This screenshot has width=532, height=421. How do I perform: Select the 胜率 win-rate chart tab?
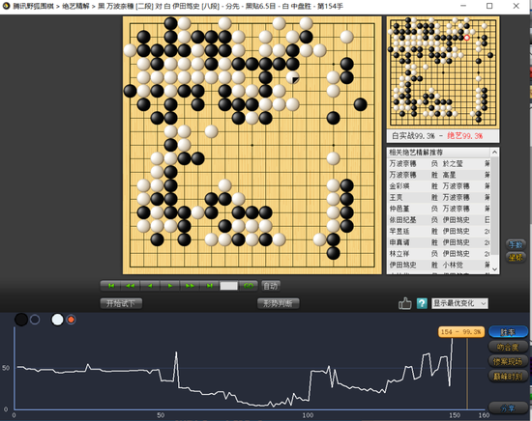pyautogui.click(x=508, y=332)
